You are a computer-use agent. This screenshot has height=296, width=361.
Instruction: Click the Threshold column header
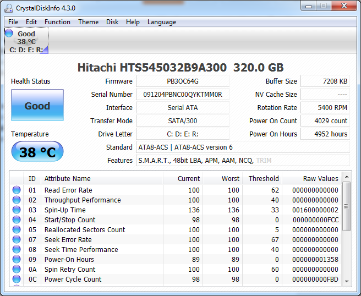tap(262, 178)
